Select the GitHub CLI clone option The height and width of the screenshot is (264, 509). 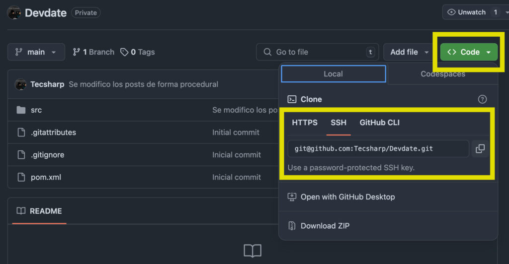pos(379,123)
